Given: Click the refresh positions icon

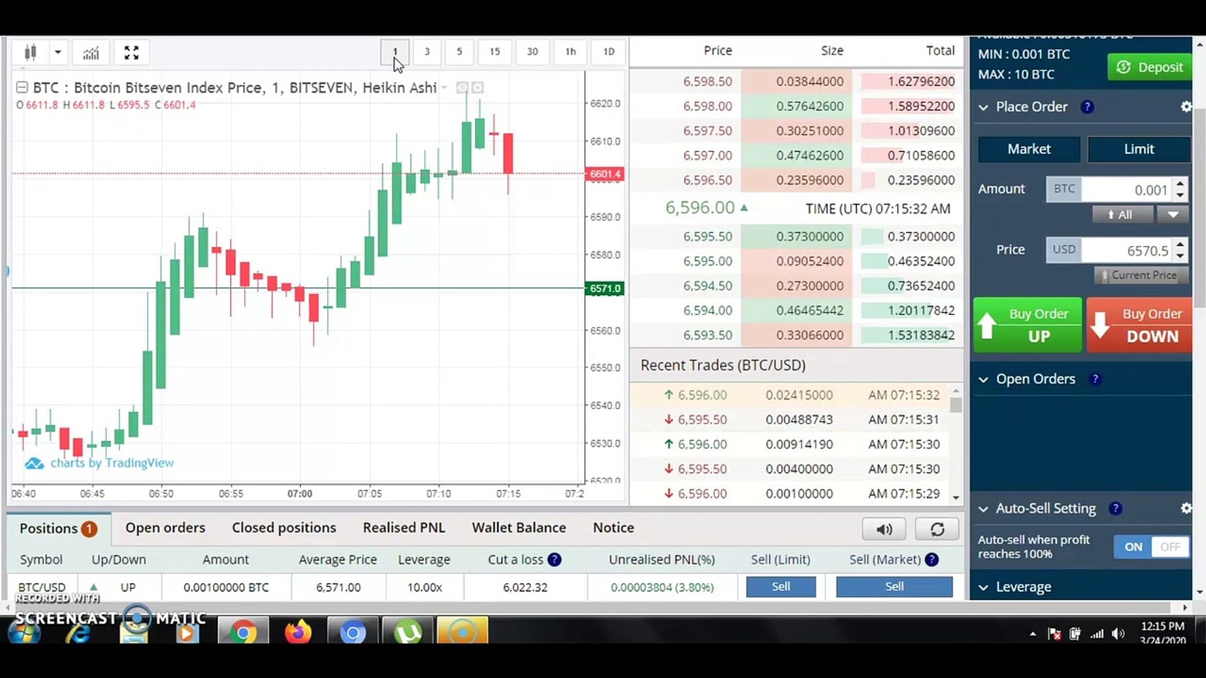Looking at the screenshot, I should [x=937, y=529].
